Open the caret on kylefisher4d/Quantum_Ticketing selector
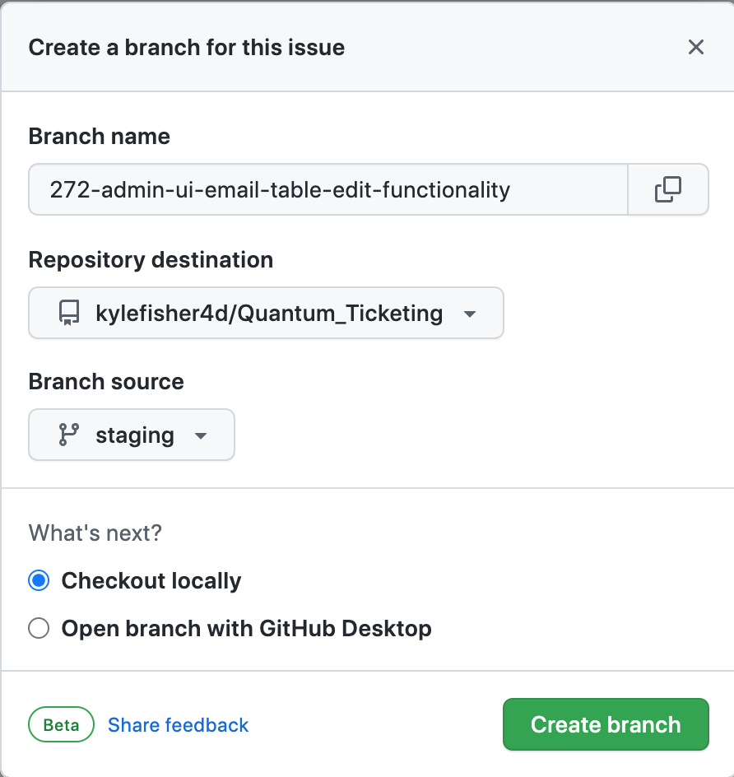Viewport: 734px width, 777px height. (469, 314)
